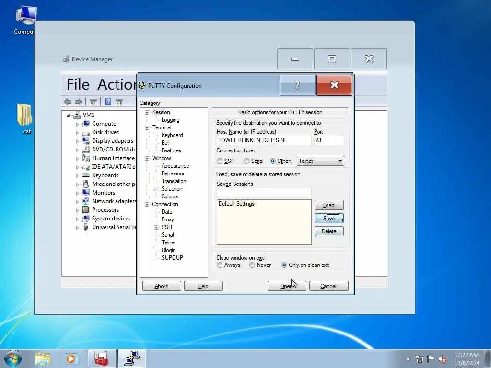Collapse the Connection category node
Screen dimensions: 491x368
(x=147, y=204)
